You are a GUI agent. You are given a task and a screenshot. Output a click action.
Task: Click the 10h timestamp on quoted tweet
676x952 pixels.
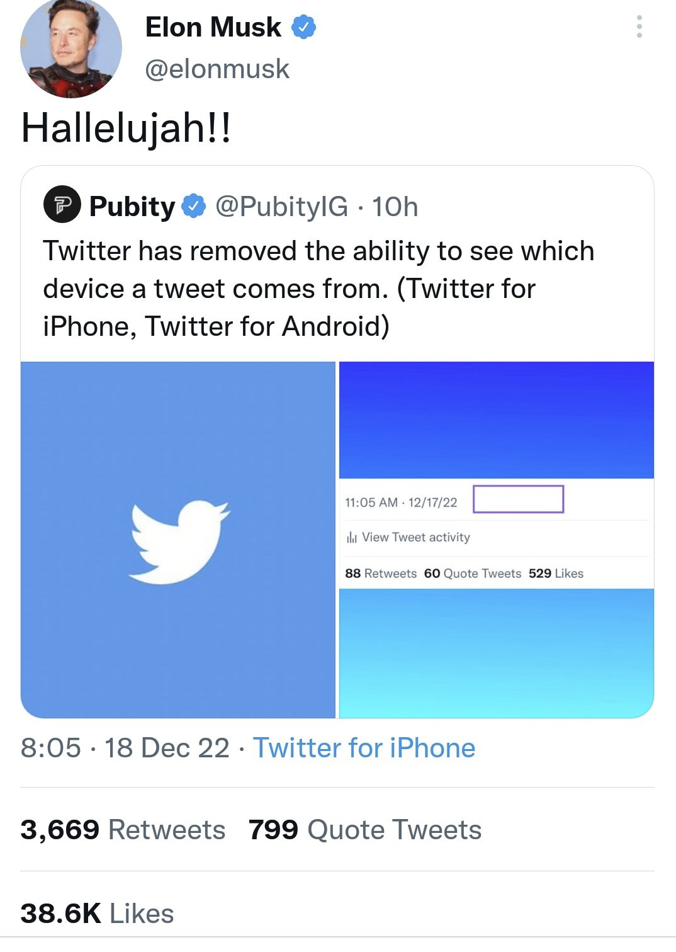tap(395, 207)
